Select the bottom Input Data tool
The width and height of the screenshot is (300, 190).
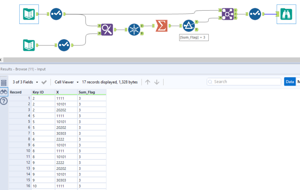29,45
